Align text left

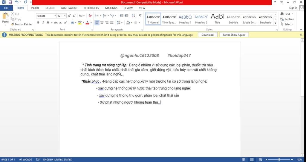click(97, 23)
